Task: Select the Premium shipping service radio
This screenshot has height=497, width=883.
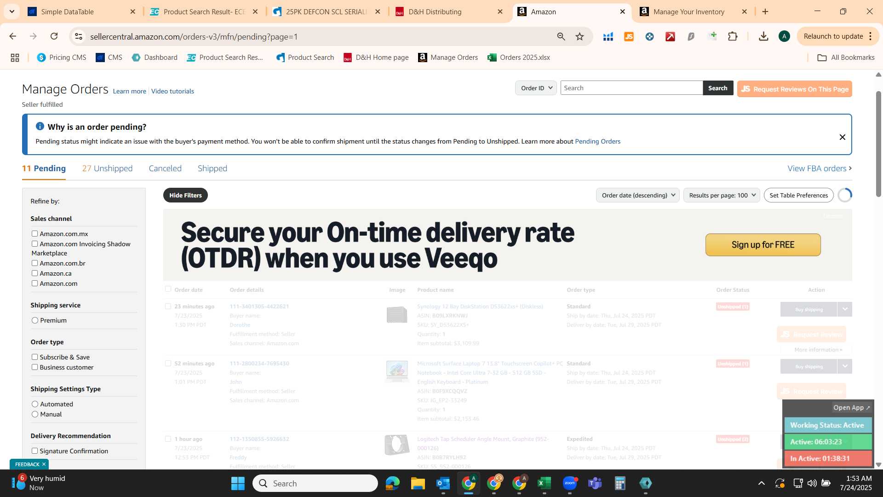Action: pos(35,320)
